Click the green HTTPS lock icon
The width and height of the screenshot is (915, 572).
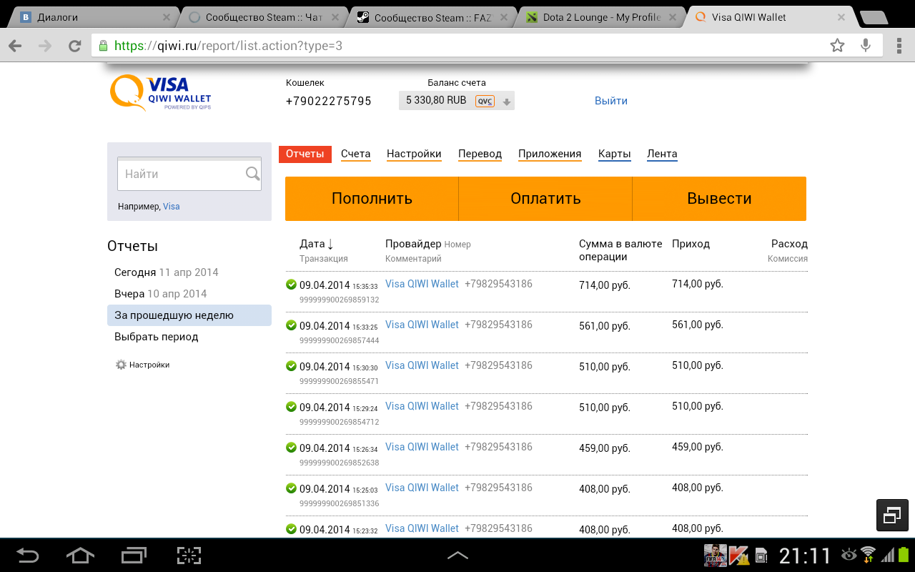tap(103, 46)
